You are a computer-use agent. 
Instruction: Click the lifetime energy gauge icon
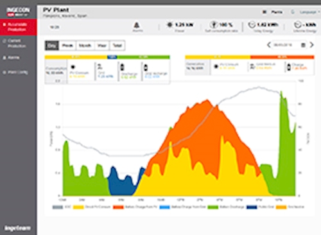click(298, 25)
